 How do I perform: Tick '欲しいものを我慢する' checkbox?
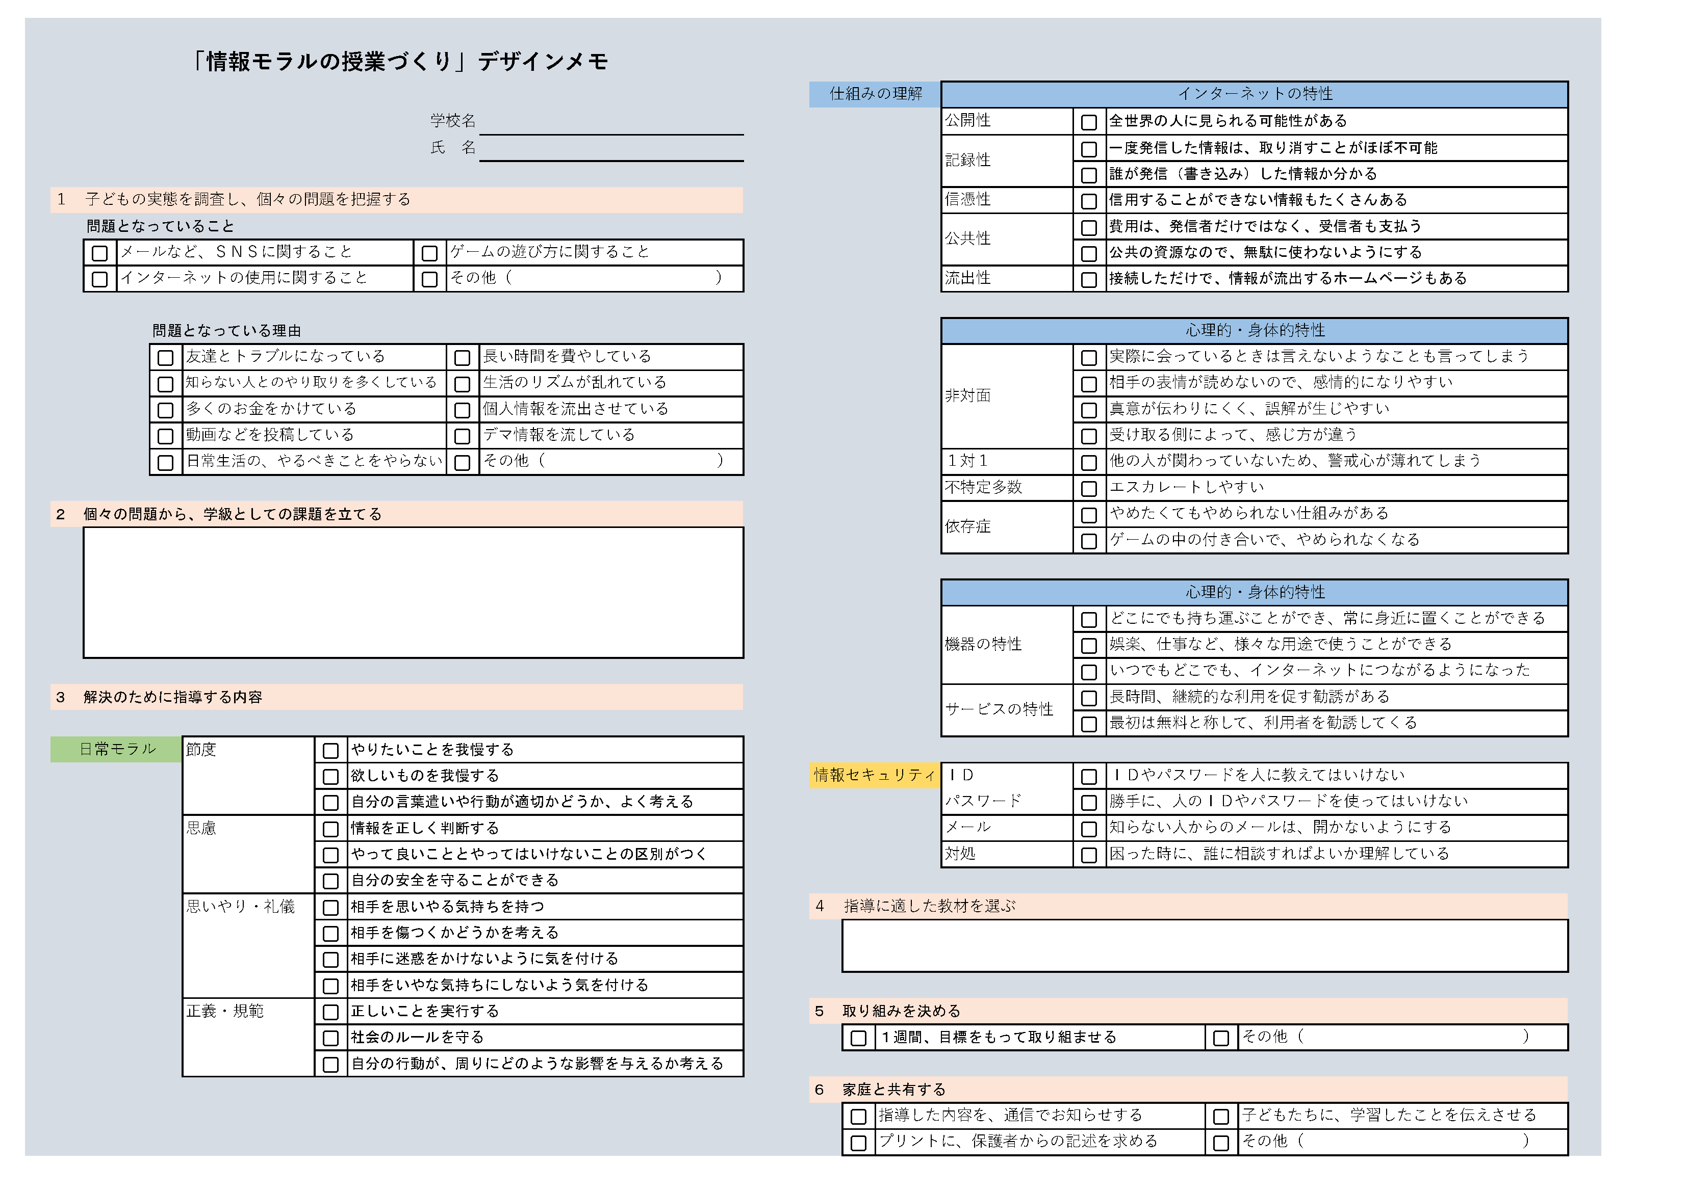(331, 777)
